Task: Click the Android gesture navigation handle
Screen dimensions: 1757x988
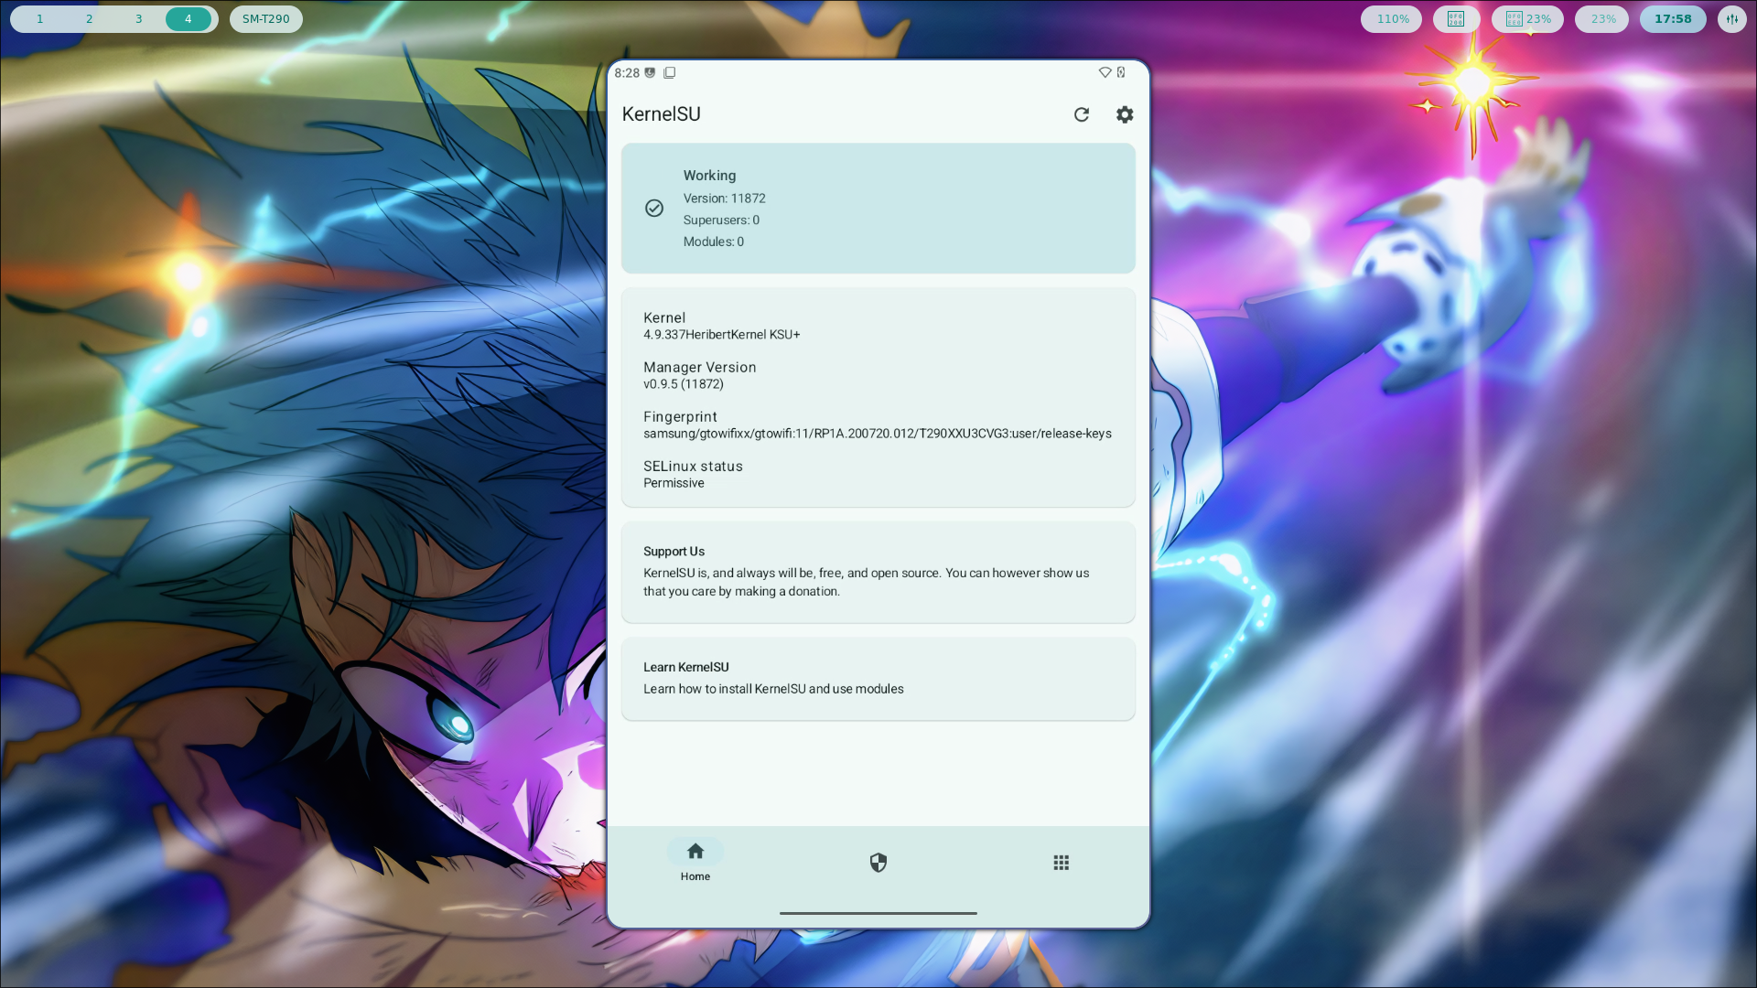Action: point(878,913)
